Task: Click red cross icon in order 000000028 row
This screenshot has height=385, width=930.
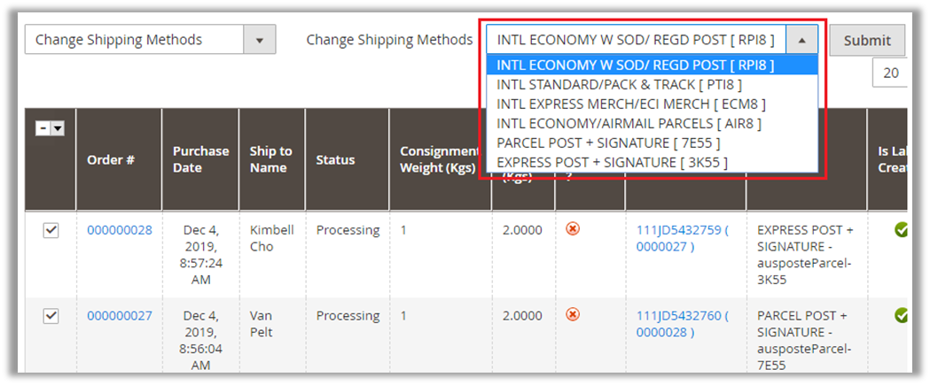Action: point(573,229)
